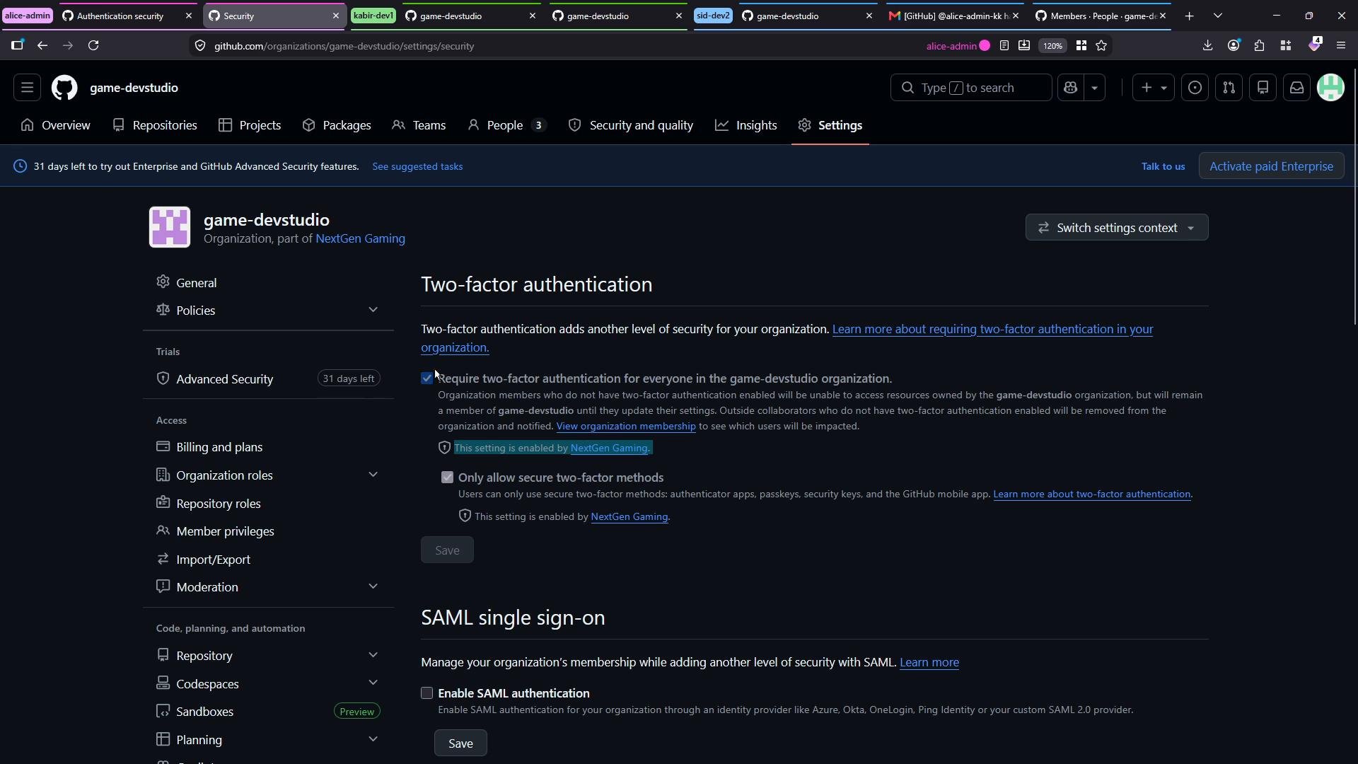Open the browser application menu icon
Image resolution: width=1358 pixels, height=764 pixels.
tap(1341, 45)
